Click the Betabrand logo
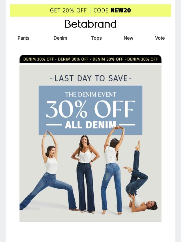 tap(90, 24)
